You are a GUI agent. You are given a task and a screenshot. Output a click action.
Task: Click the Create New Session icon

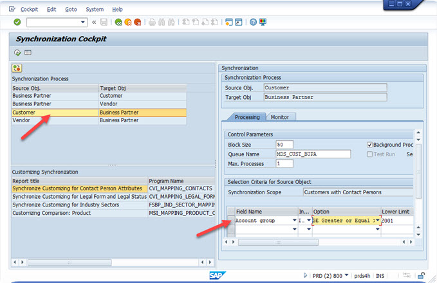pyautogui.click(x=229, y=22)
